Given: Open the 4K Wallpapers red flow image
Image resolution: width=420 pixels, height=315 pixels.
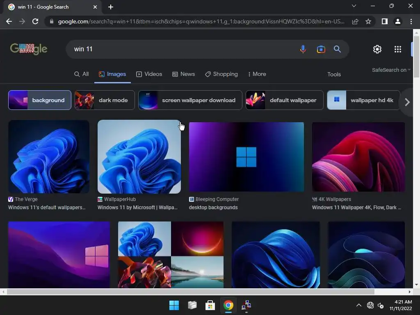Looking at the screenshot, I should tap(358, 157).
